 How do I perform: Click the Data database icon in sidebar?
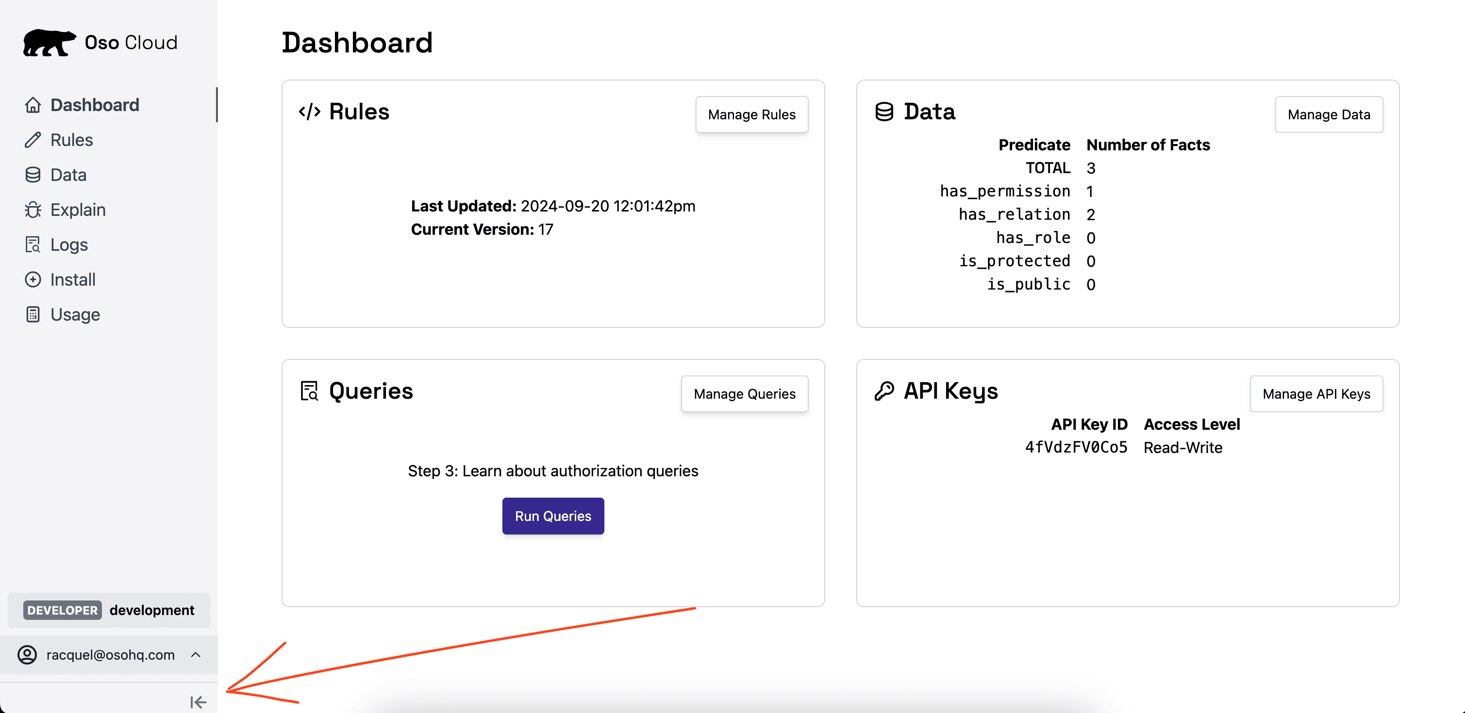(x=33, y=175)
